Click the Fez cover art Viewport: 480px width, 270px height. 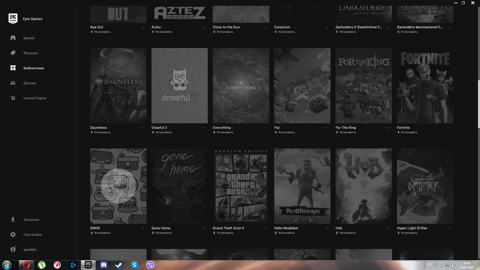(302, 85)
